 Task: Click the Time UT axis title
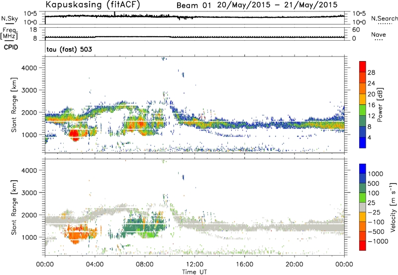195,272
